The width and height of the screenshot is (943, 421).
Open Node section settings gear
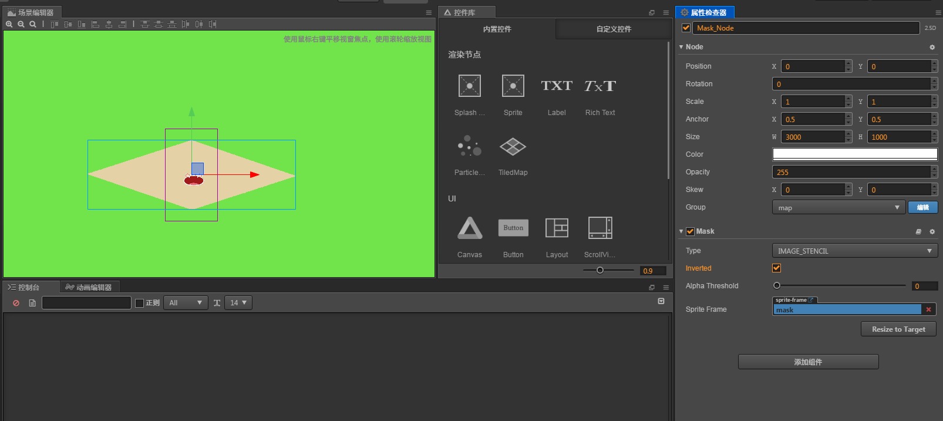(x=932, y=48)
